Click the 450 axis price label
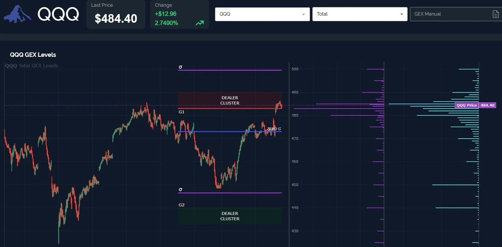 [295, 185]
